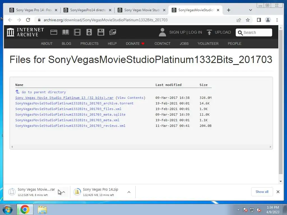Viewport: 287px width, 215px height.
Task: Close the 'SonyVegasPro14 directory' tab
Action: click(110, 10)
